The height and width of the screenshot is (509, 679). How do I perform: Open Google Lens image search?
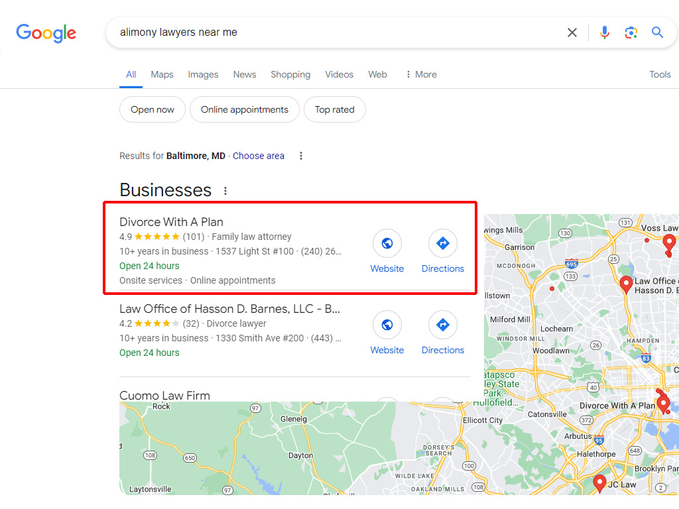tap(631, 32)
